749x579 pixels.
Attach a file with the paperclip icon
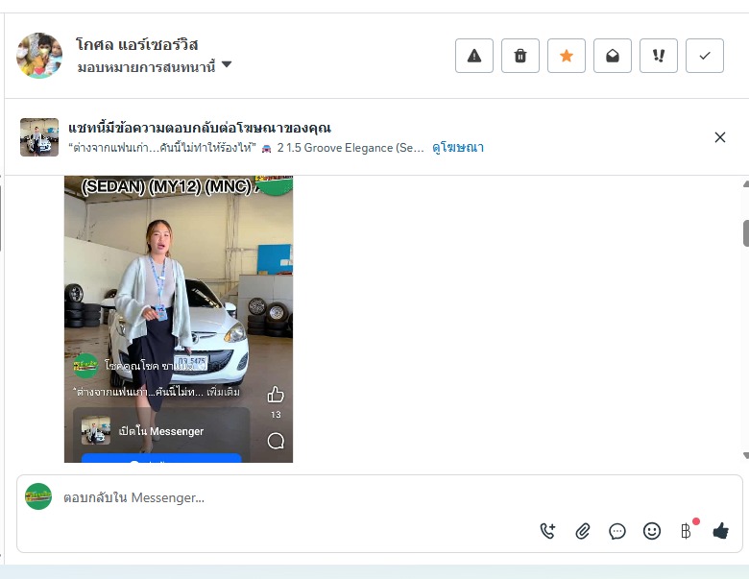click(582, 531)
